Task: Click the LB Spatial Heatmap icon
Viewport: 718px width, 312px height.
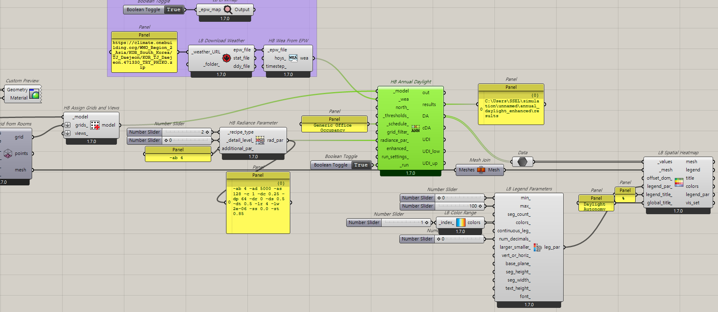Action: pyautogui.click(x=679, y=182)
